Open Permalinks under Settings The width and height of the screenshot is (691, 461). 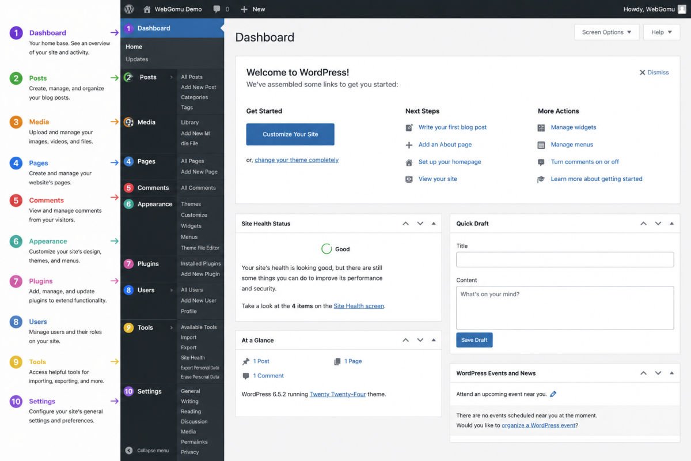tap(194, 442)
